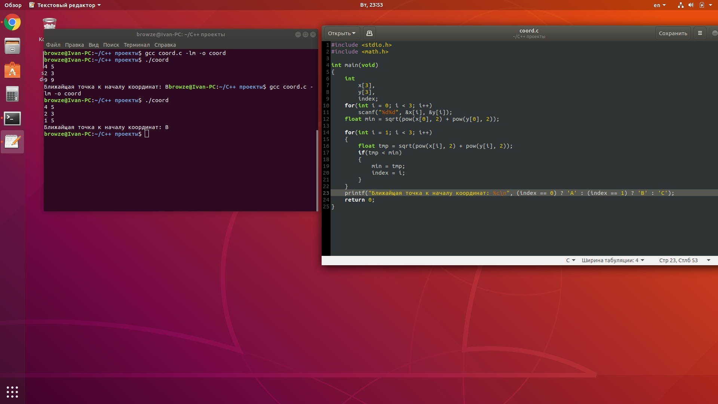Open Ширина табуляции tab width dropdown
The image size is (718, 404).
(613, 260)
